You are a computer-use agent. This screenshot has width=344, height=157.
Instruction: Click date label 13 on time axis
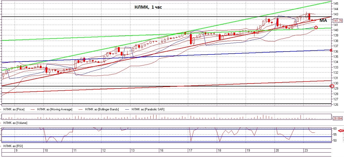coord(132,150)
